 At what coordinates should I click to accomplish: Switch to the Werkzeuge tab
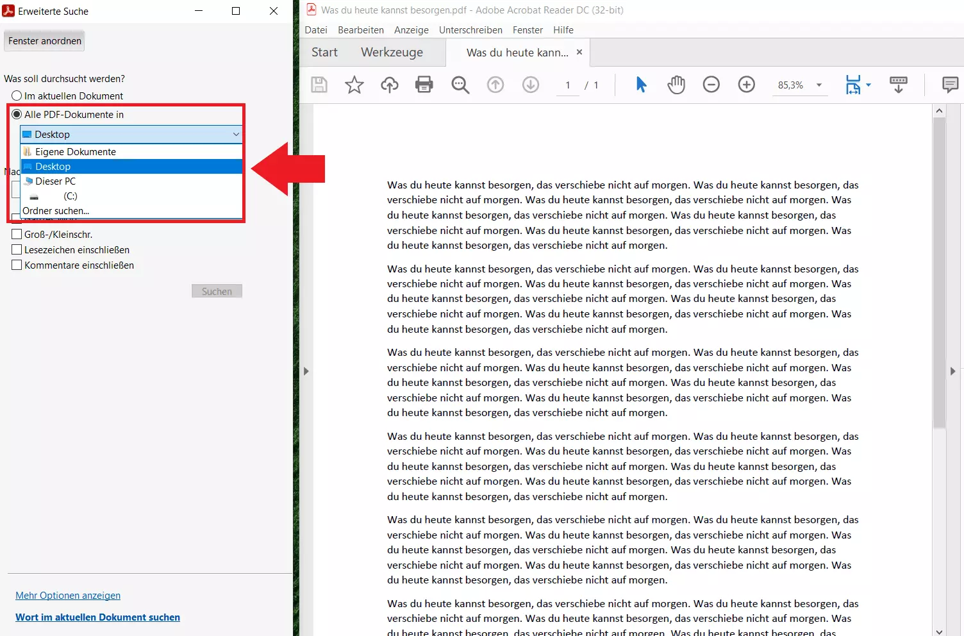392,52
